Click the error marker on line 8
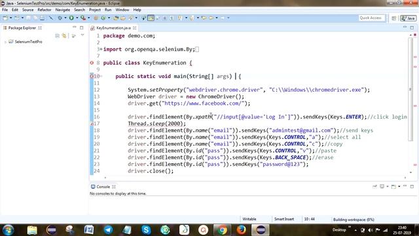The height and width of the screenshot is (236, 419). click(x=92, y=63)
